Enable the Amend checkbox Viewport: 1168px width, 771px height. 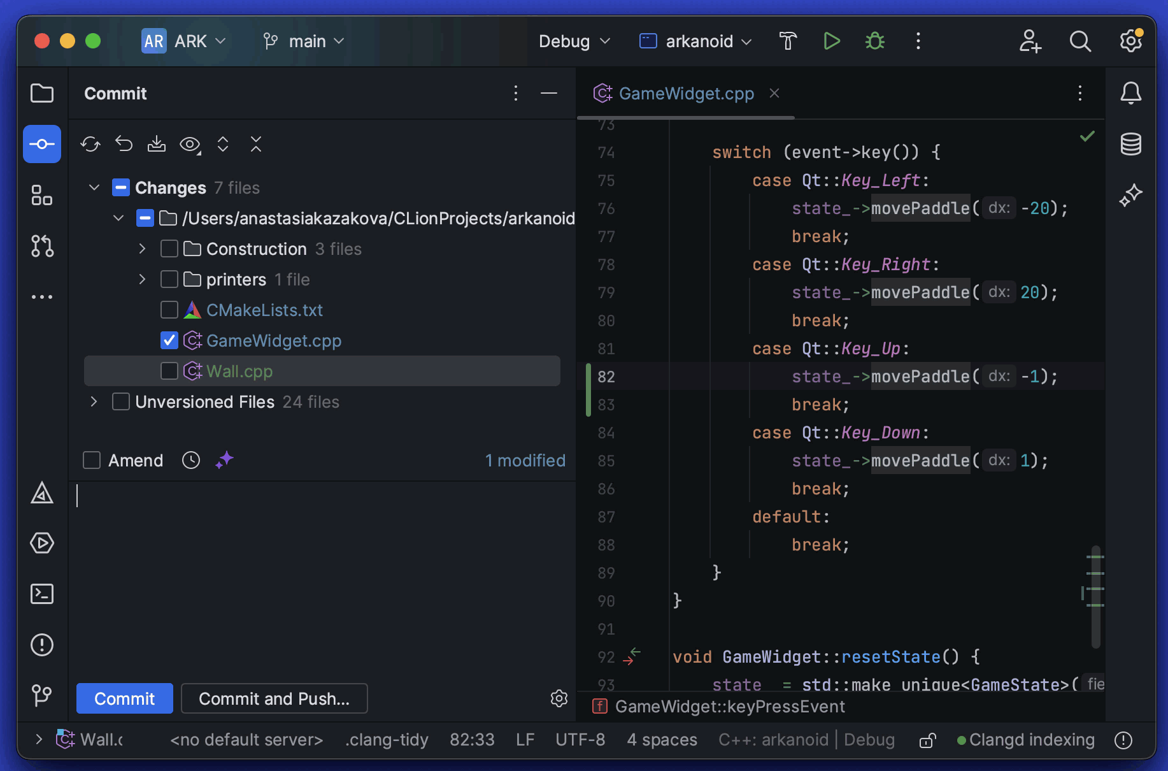point(92,460)
